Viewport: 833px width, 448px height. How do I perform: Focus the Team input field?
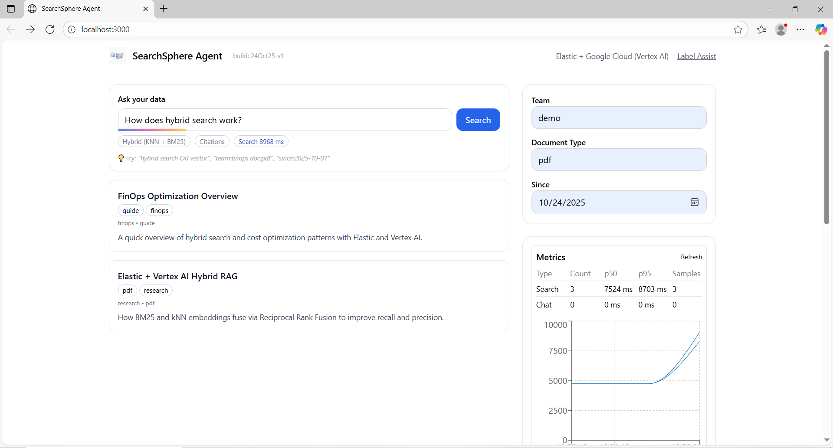pyautogui.click(x=619, y=118)
